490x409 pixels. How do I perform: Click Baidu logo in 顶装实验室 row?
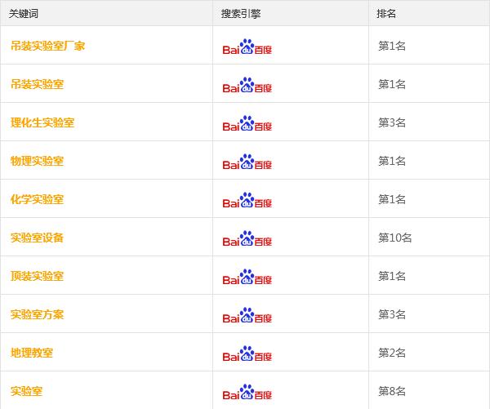247,277
